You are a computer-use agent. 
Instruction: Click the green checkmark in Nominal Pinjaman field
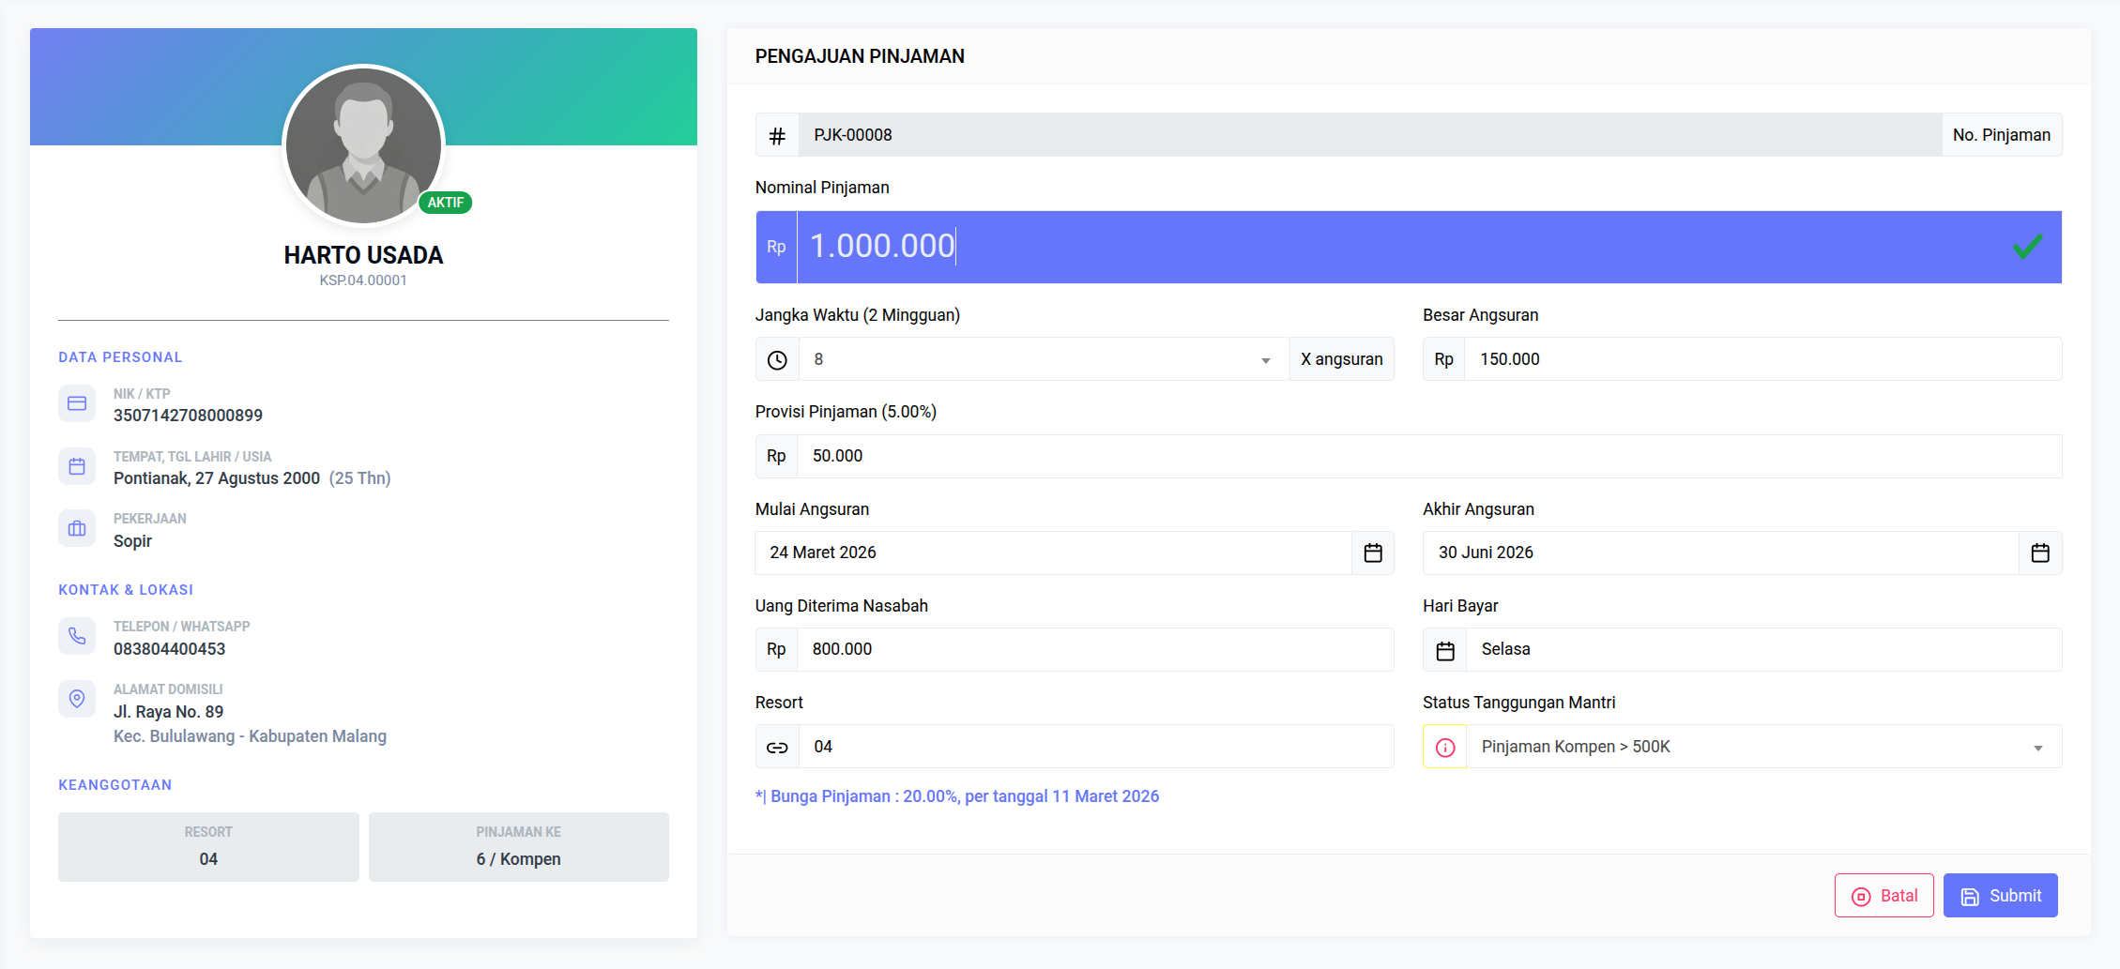(x=2026, y=247)
